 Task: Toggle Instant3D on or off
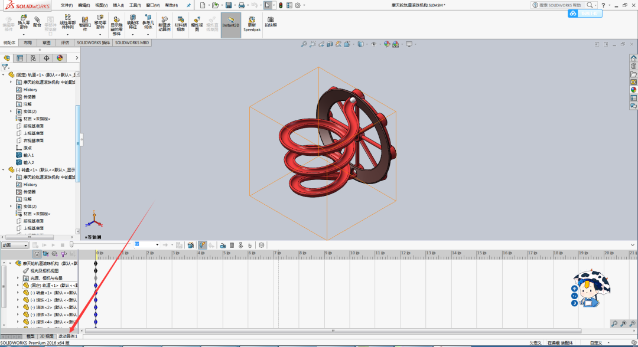230,24
